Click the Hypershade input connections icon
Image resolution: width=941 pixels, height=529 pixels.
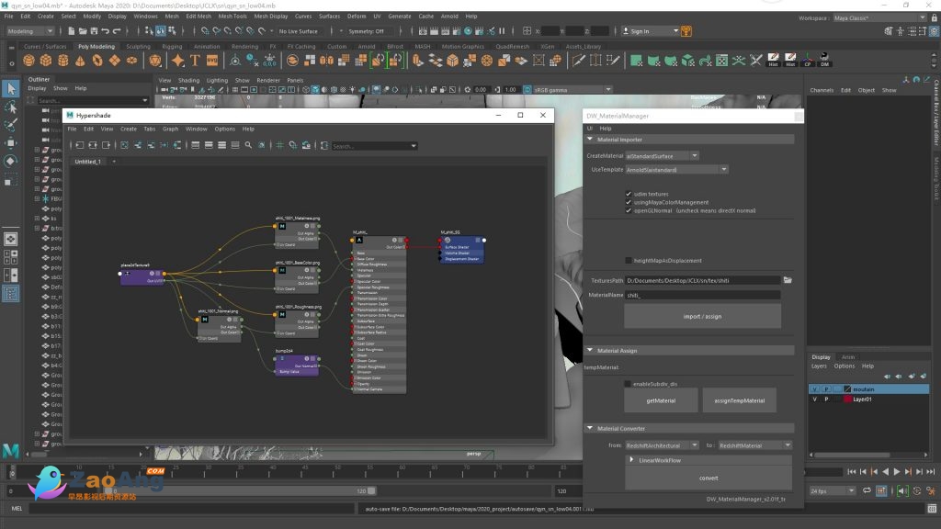pyautogui.click(x=79, y=146)
